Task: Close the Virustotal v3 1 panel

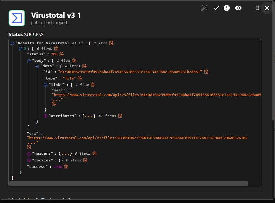Action: click(267, 8)
